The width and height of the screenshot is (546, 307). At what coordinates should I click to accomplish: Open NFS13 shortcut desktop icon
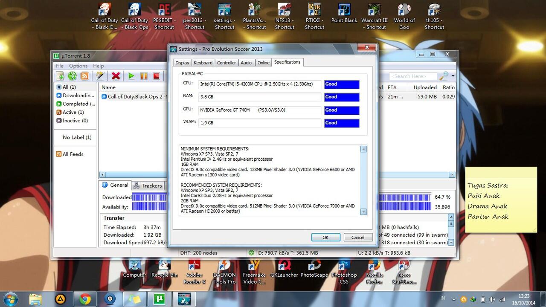click(285, 17)
